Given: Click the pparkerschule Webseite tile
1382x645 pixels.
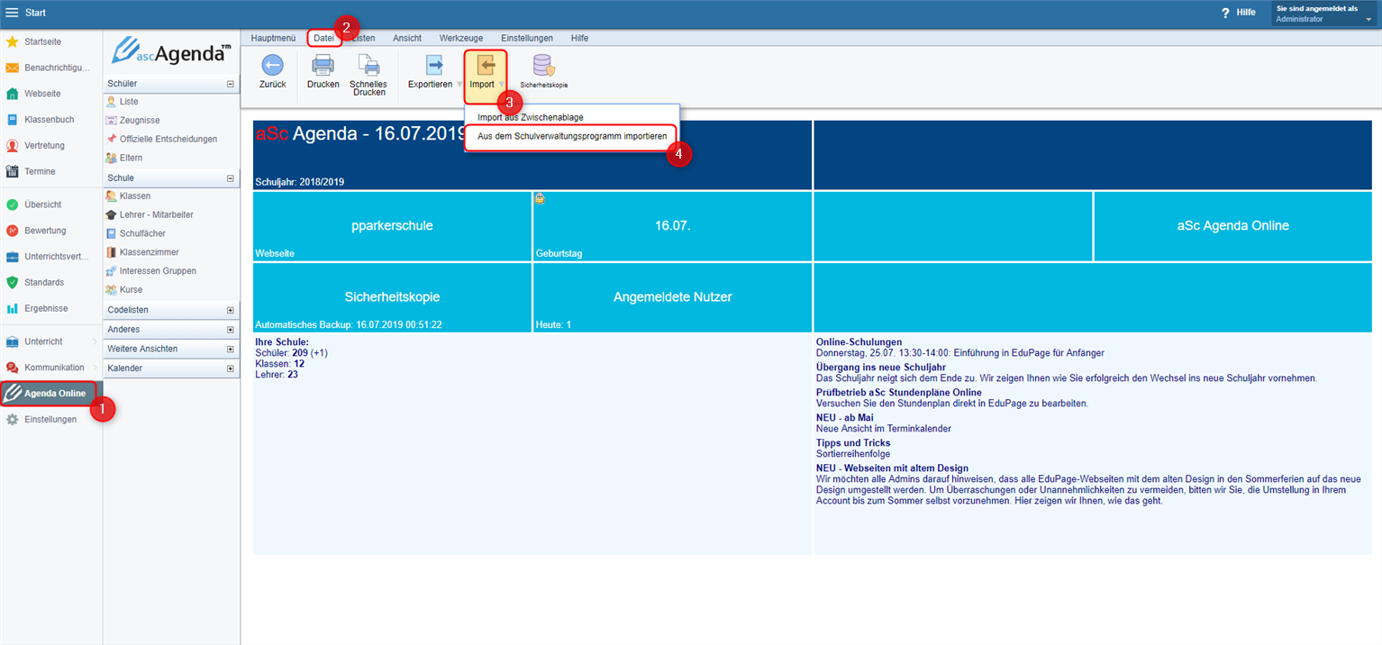Looking at the screenshot, I should coord(392,226).
